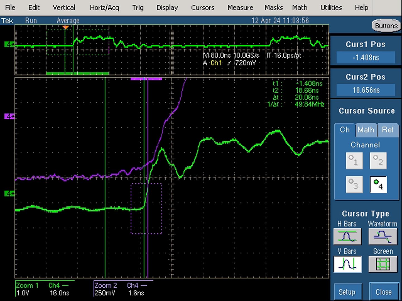Viewport: 402px width, 301px height.
Task: Click the purple Ch4 zoom reference marker
Action: click(x=9, y=116)
